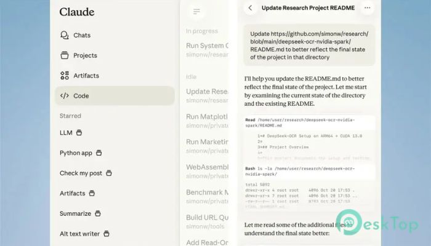Open the three-dot more options menu
Image resolution: width=431 pixels, height=246 pixels.
(x=367, y=8)
